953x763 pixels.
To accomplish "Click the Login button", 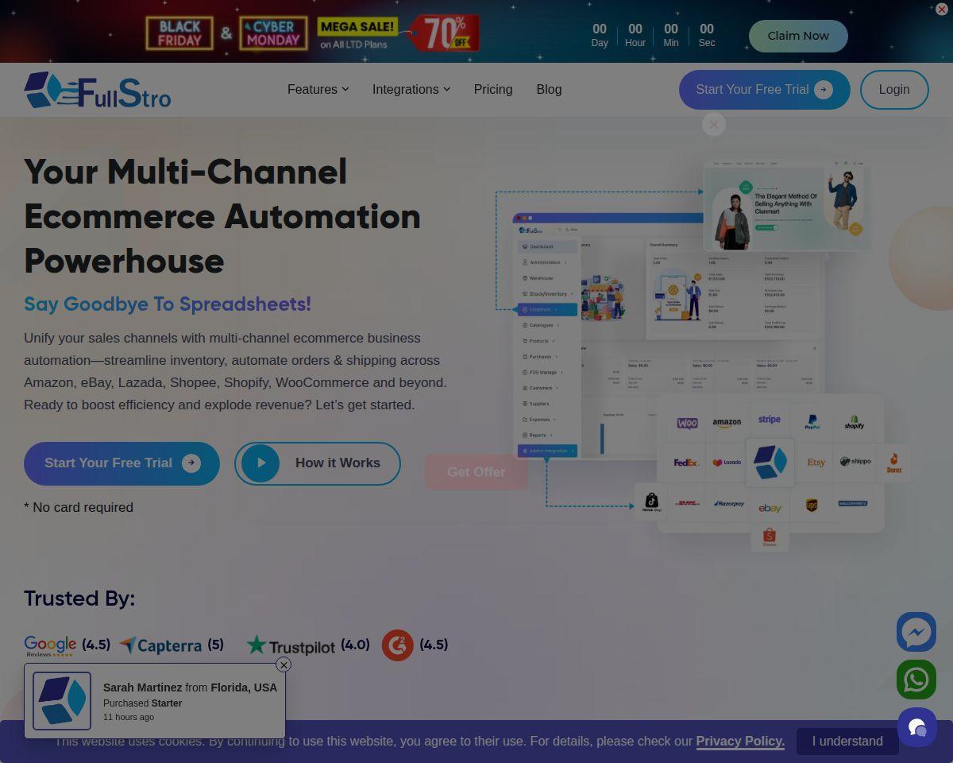I will [x=894, y=90].
